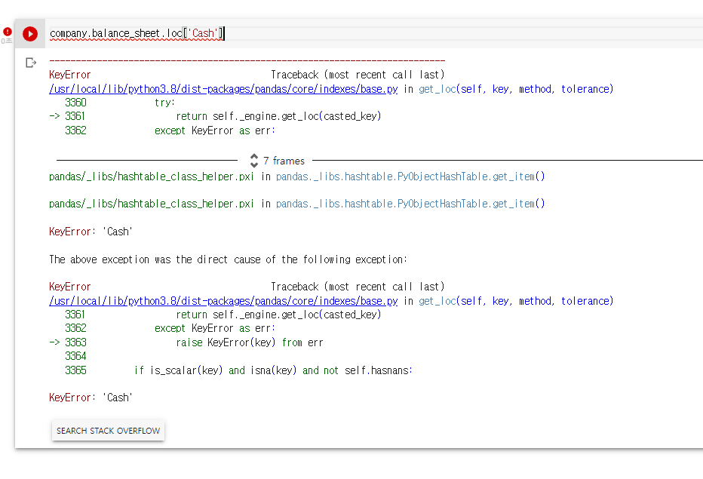
Task: Click the second hashtable_class_helper.pxi traceback line
Action: click(x=296, y=204)
